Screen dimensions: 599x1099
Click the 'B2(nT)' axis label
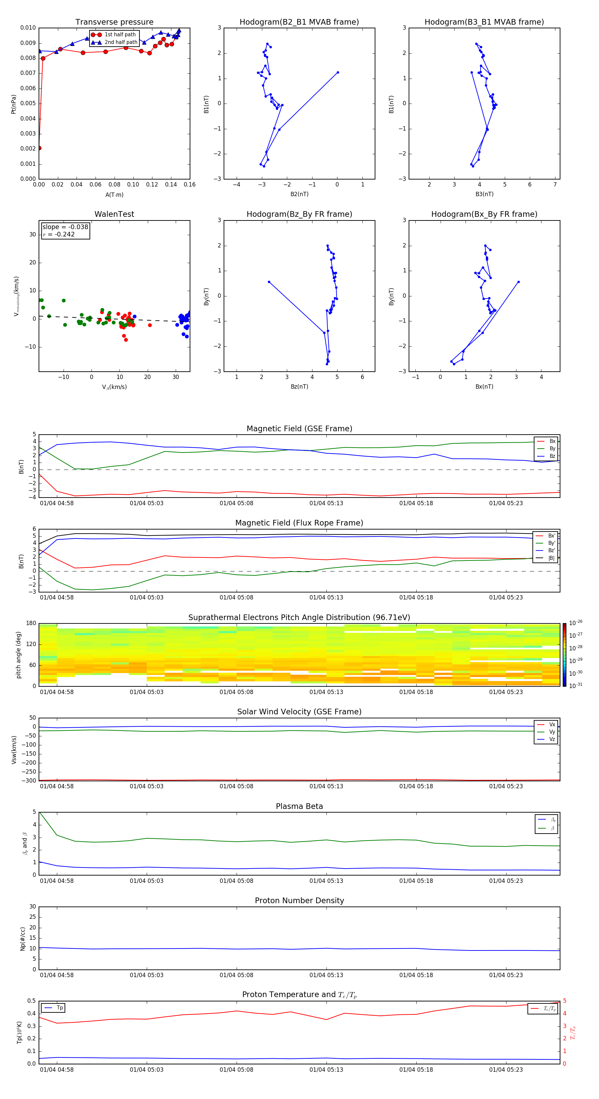point(299,194)
